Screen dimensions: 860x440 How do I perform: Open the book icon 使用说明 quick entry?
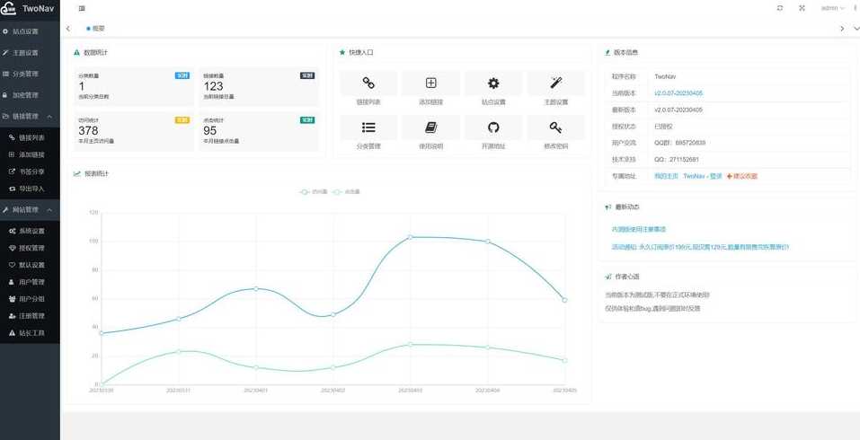point(431,134)
